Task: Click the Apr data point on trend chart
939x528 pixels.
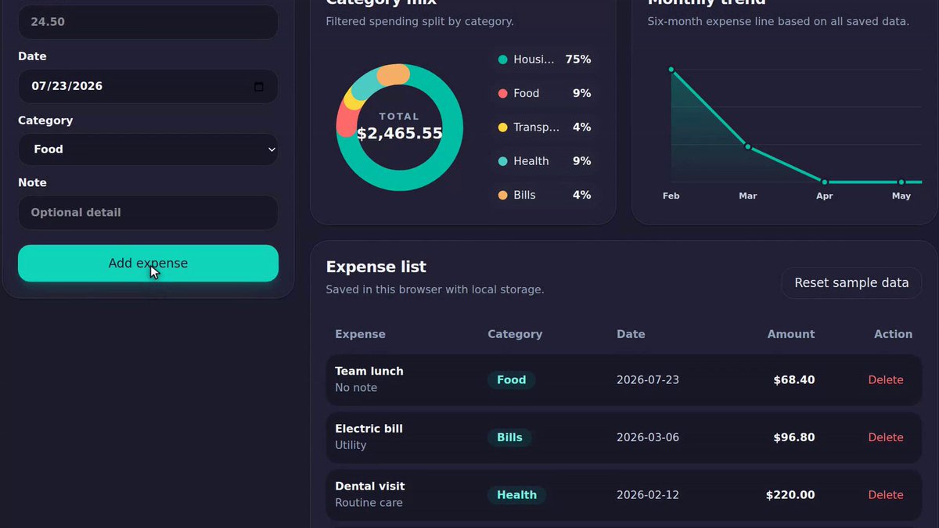Action: pos(825,182)
